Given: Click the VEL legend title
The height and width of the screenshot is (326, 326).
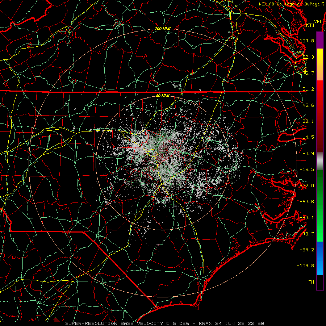Looking at the screenshot, I should coord(318,22).
